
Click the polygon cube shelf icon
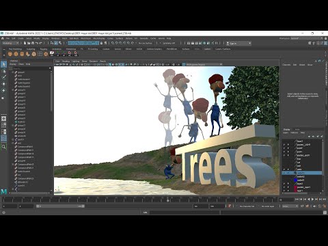click(x=16, y=54)
